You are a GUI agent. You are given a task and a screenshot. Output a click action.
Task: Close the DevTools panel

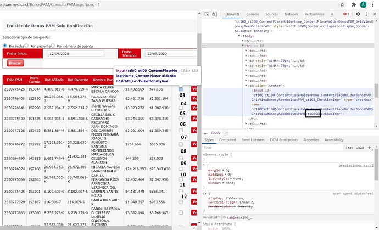point(375,14)
